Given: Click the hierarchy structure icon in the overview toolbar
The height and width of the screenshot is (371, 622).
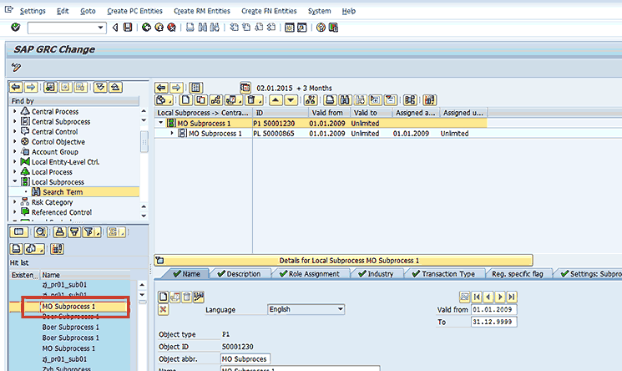Looking at the screenshot, I should coord(311,100).
